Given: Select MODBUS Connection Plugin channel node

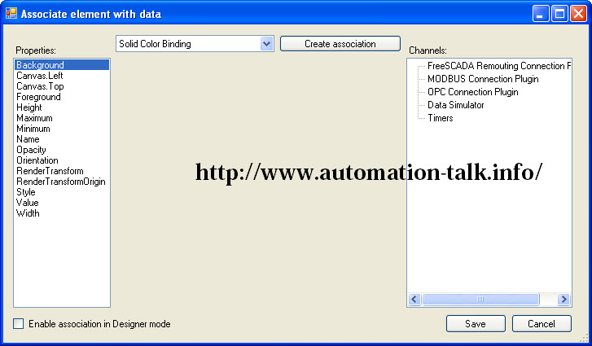Looking at the screenshot, I should (x=483, y=79).
